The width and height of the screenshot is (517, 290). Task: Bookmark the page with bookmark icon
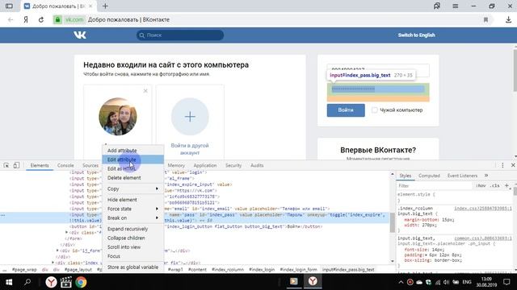point(485,19)
